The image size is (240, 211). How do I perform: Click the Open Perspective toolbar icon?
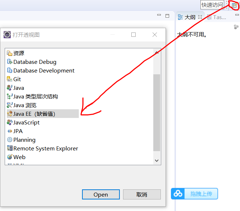[x=234, y=5]
